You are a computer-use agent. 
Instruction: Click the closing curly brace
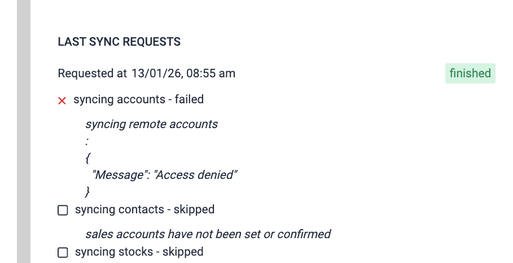point(87,191)
